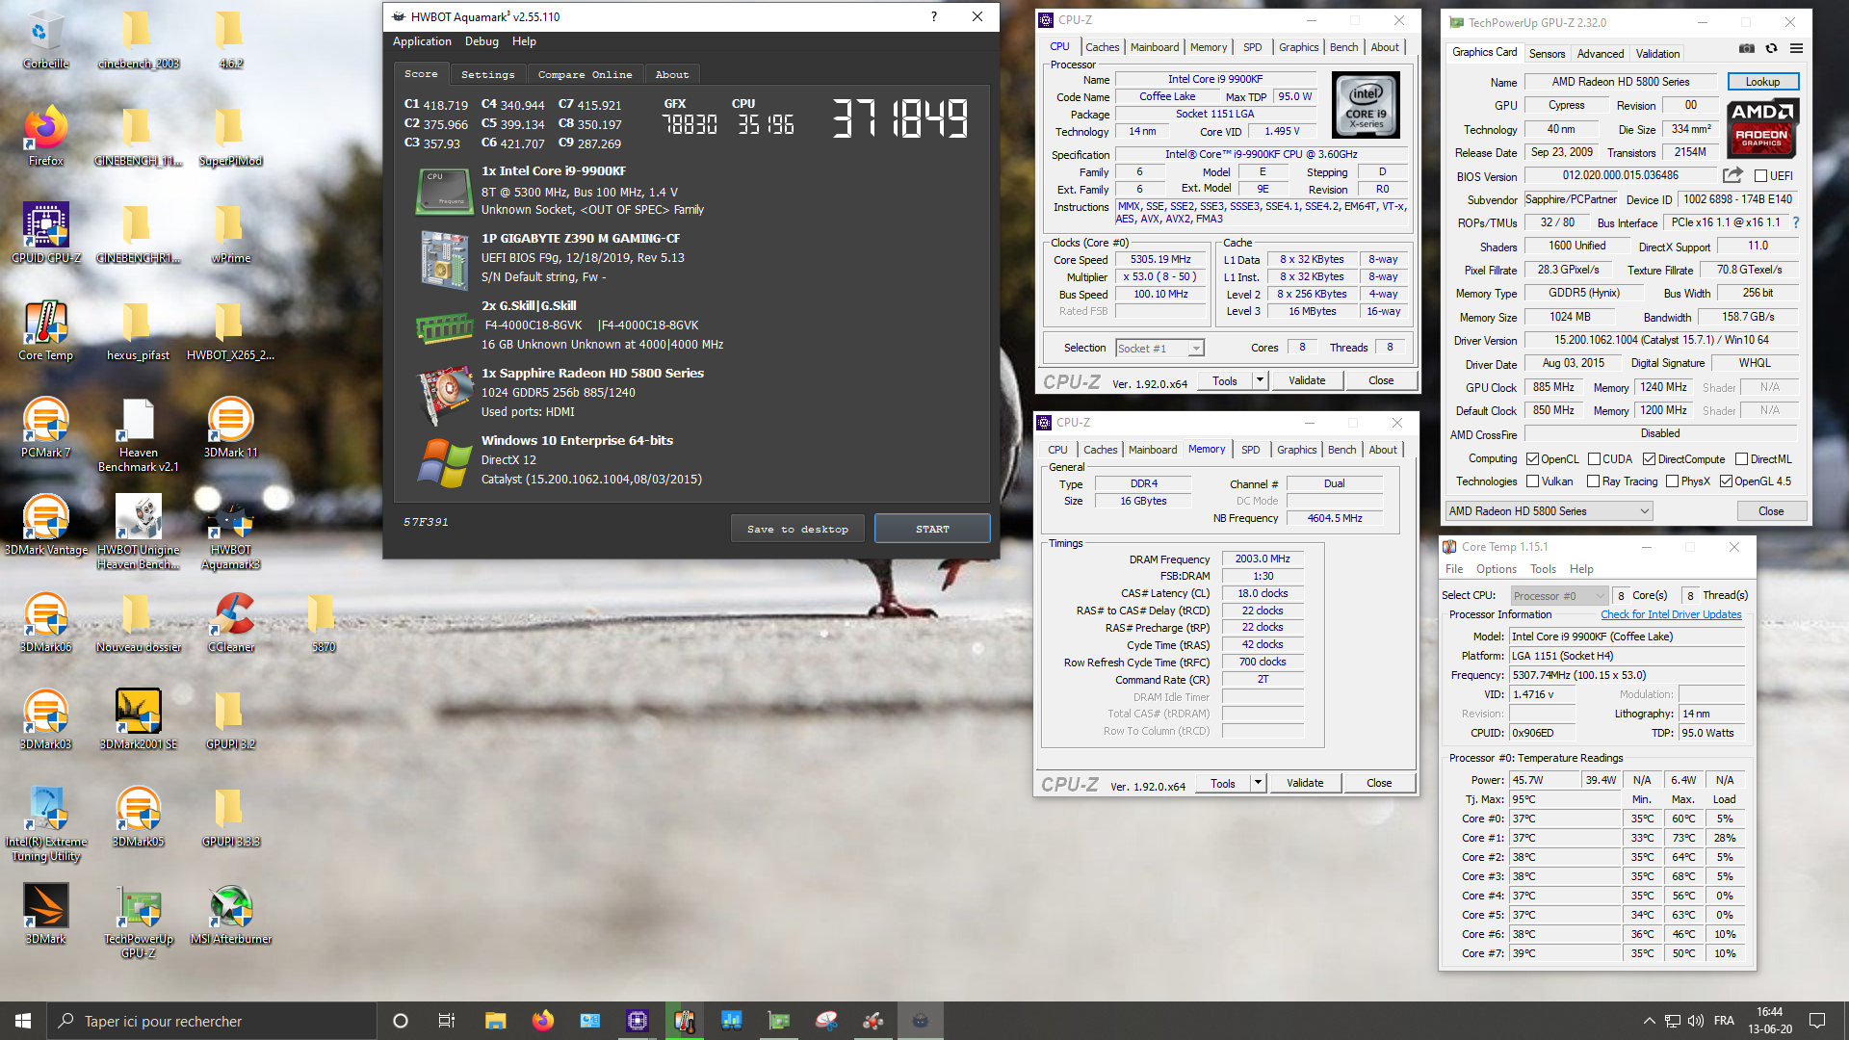The height and width of the screenshot is (1040, 1849).
Task: Open the Heaven Benchmark v2.1 file icon
Action: click(x=138, y=435)
